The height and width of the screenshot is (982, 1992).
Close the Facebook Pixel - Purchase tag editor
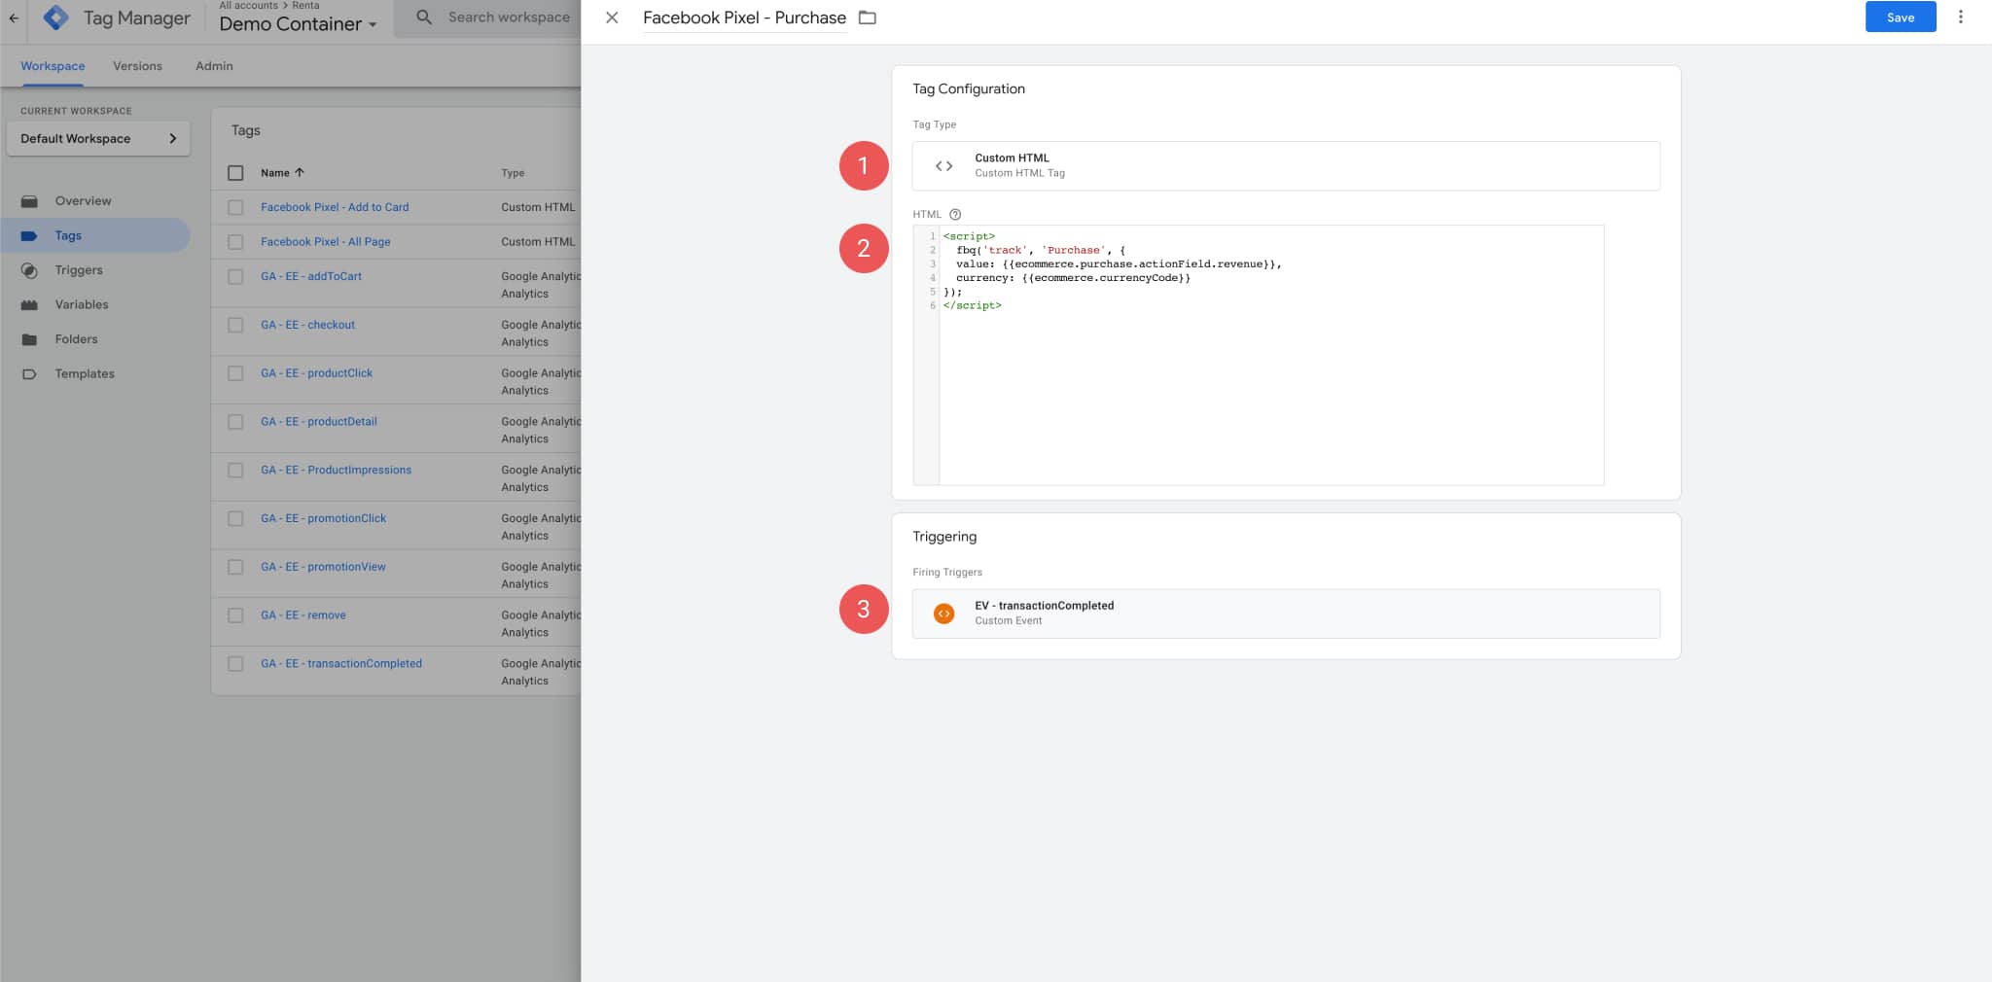coord(612,18)
